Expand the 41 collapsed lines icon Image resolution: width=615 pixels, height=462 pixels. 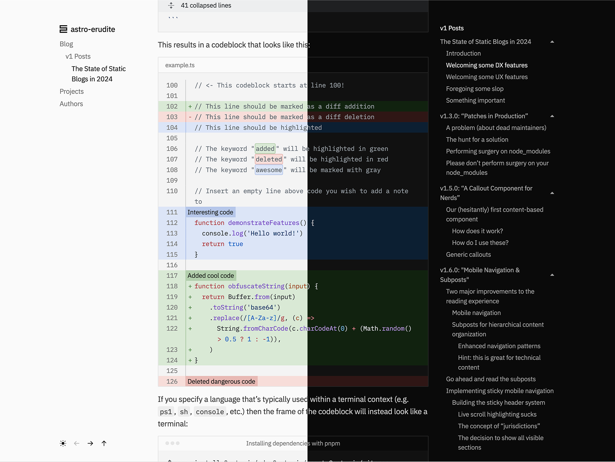(x=171, y=6)
